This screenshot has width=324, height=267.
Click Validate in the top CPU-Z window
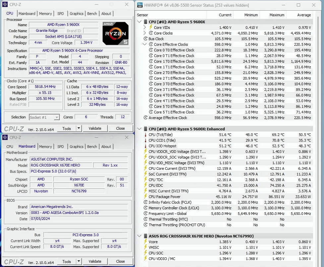(95, 128)
